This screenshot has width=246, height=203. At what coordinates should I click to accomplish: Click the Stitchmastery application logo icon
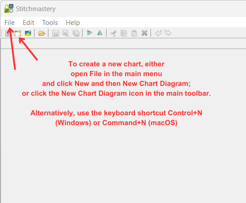click(x=9, y=8)
